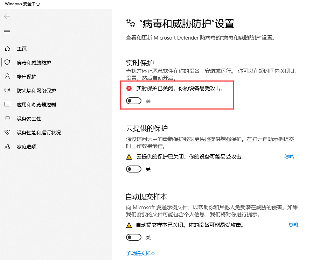This screenshot has height=260, width=320.
Task: Click the 实时保护 section heading
Action: tap(140, 63)
